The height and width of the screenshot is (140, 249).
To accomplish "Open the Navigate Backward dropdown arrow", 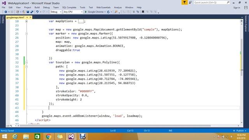I will pyautogui.click(x=9, y=12).
